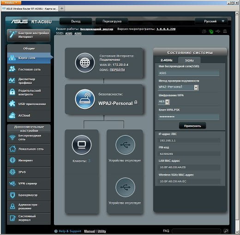Screen dimensions: 240x235
Task: Open the quick Internet setup wizard icon
Action: coord(13,35)
